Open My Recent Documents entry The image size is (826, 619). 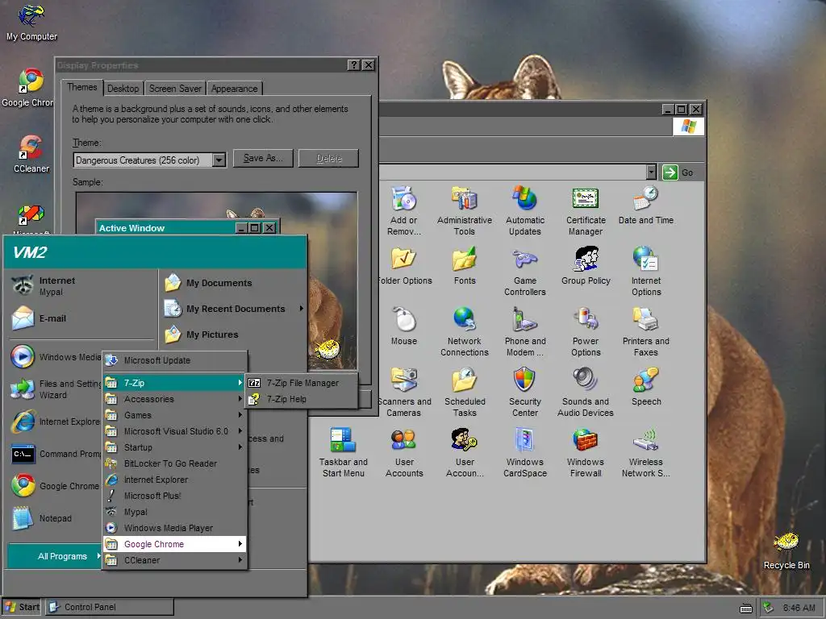pyautogui.click(x=232, y=309)
